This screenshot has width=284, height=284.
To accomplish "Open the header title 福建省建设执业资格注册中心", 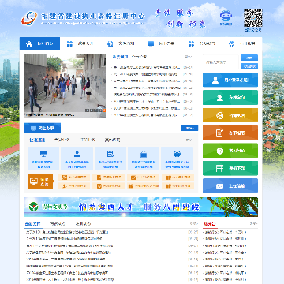I will 93,16.
